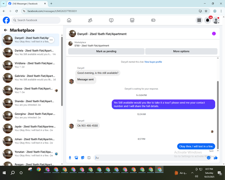225x180 pixels.
Task: Click message input field Aa
Action: [x=150, y=157]
